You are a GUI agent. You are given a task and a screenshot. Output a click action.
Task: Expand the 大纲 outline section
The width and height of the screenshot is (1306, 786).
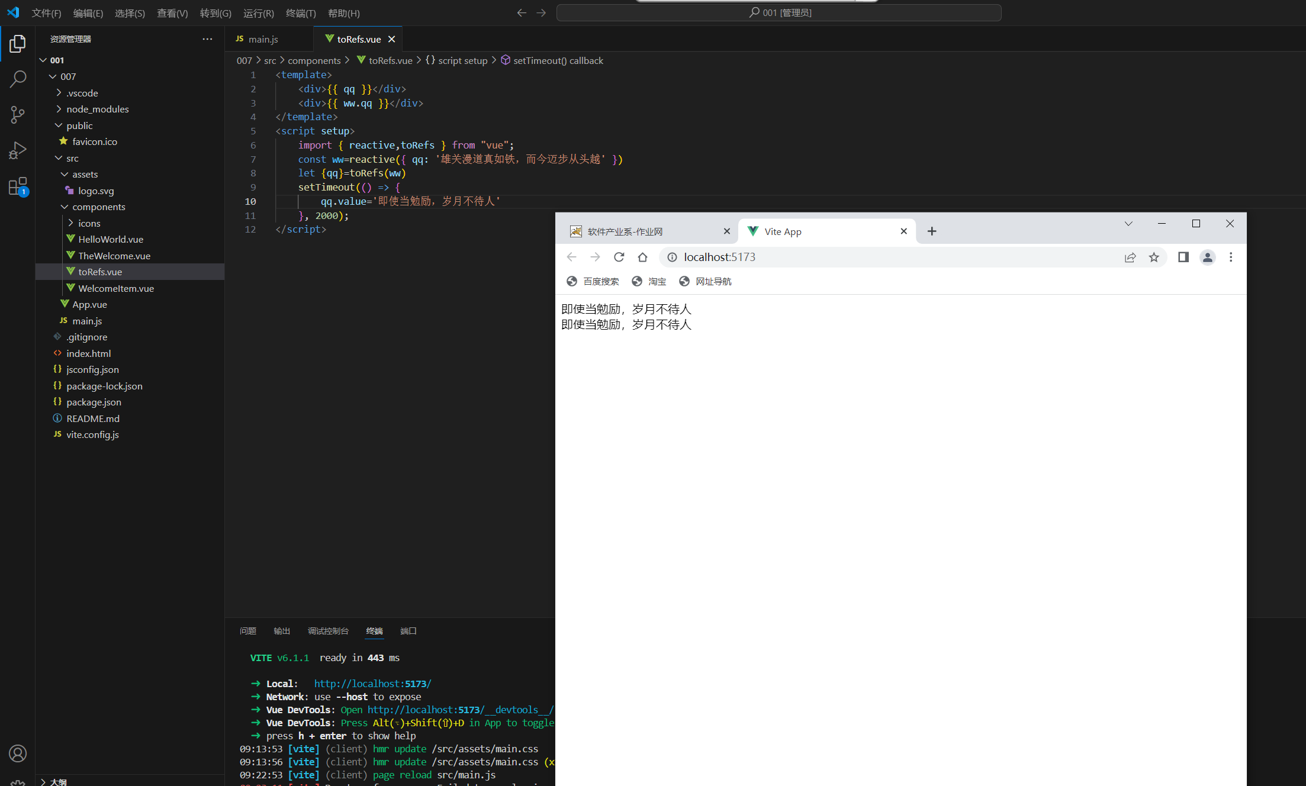(43, 781)
